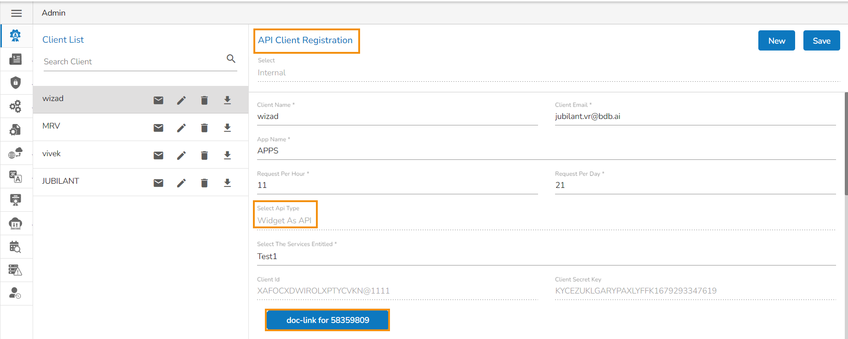Download the JUBILANT client details
Viewport: 848px width, 339px height.
pos(227,183)
